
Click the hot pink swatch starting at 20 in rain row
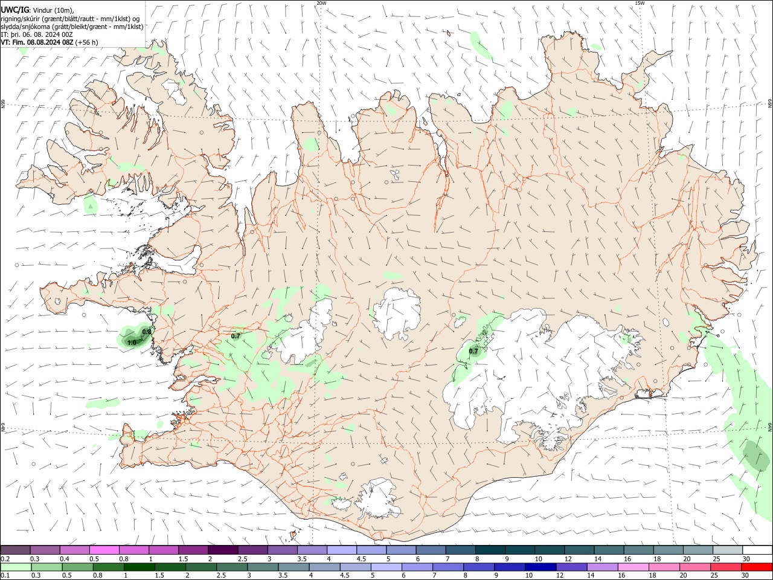pyautogui.click(x=696, y=567)
